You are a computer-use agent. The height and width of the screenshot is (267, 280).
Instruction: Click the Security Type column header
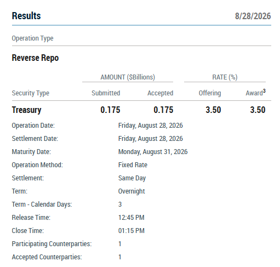tap(31, 93)
